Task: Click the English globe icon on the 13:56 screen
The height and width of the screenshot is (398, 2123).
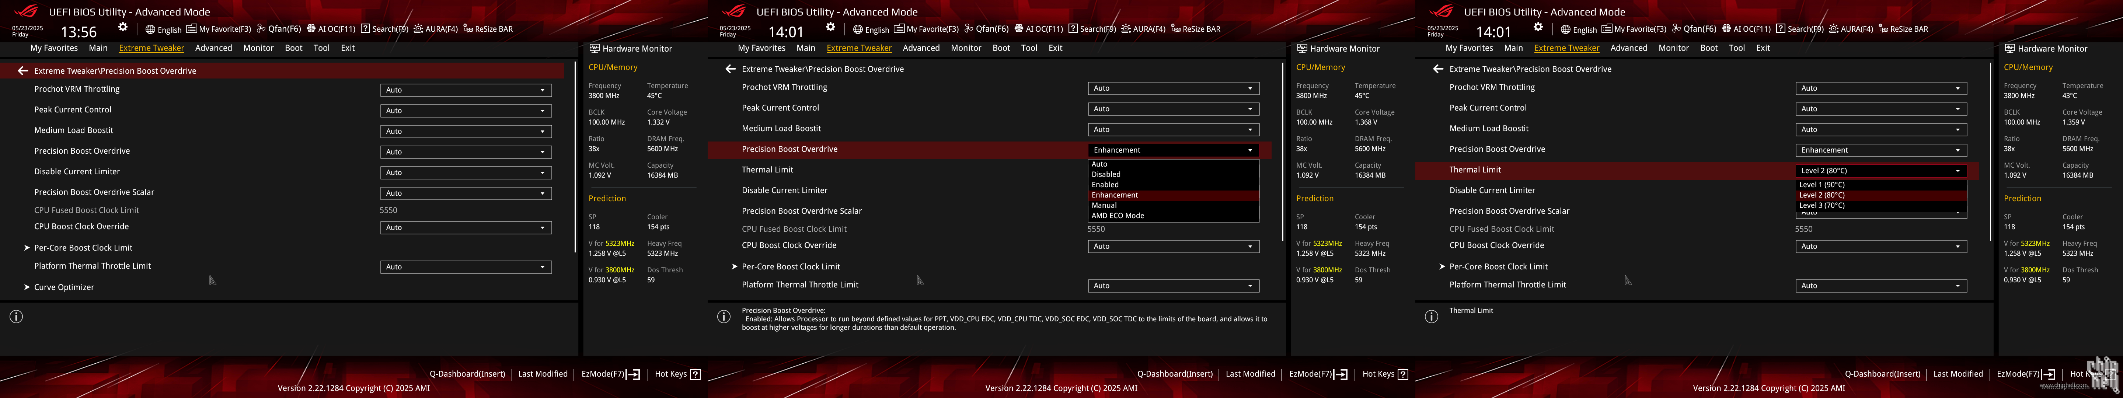Action: (x=151, y=29)
